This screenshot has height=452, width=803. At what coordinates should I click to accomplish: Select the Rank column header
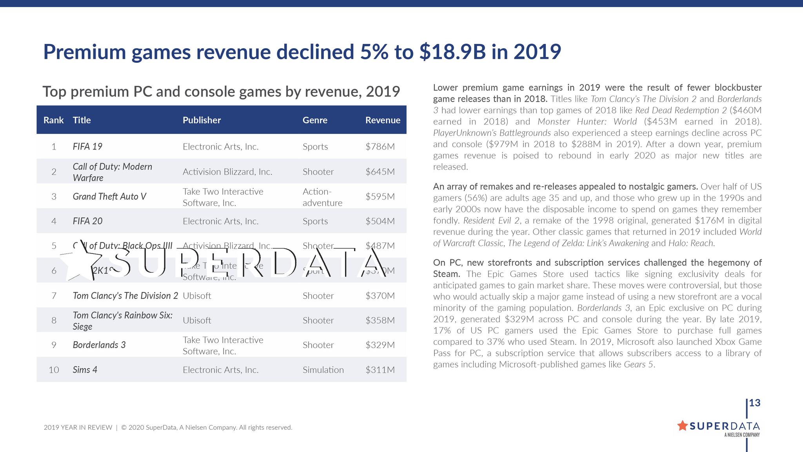tap(53, 120)
